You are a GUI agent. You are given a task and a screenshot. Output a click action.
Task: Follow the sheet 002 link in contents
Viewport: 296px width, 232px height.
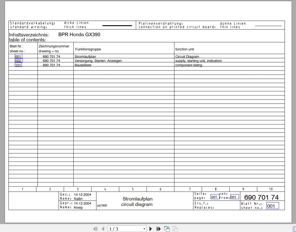(19, 61)
